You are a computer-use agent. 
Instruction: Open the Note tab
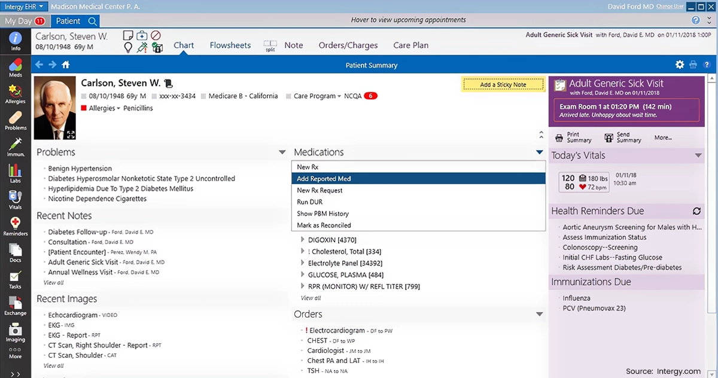coord(294,45)
